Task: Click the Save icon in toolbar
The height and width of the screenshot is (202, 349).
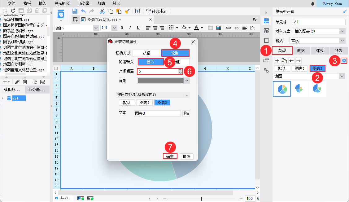Action: [x=75, y=11]
